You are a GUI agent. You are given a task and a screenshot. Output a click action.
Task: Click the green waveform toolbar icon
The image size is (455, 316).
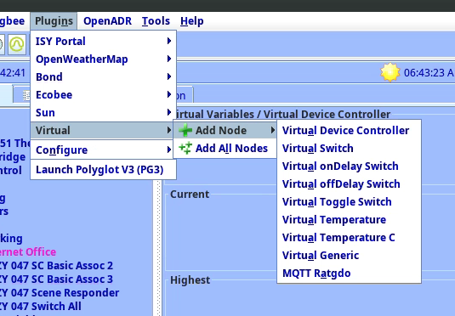(16, 44)
